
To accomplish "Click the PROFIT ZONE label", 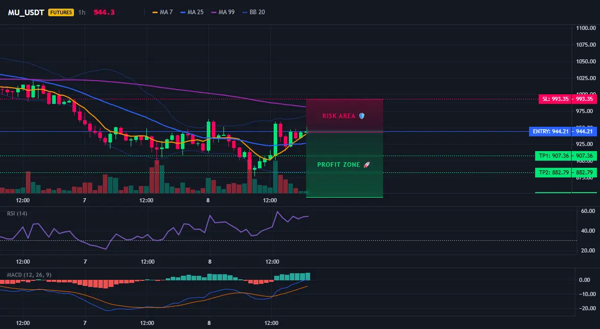I will tap(339, 165).
